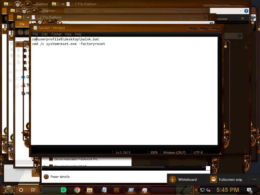
Task: Open Task View from the taskbar
Action: 33,190
